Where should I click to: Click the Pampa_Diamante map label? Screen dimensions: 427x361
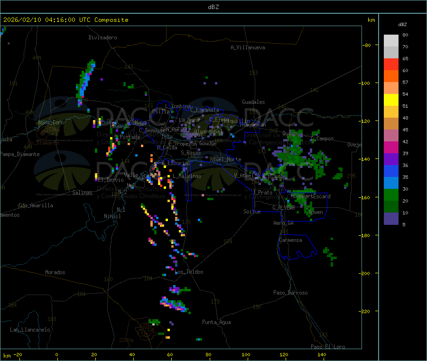(x=20, y=154)
